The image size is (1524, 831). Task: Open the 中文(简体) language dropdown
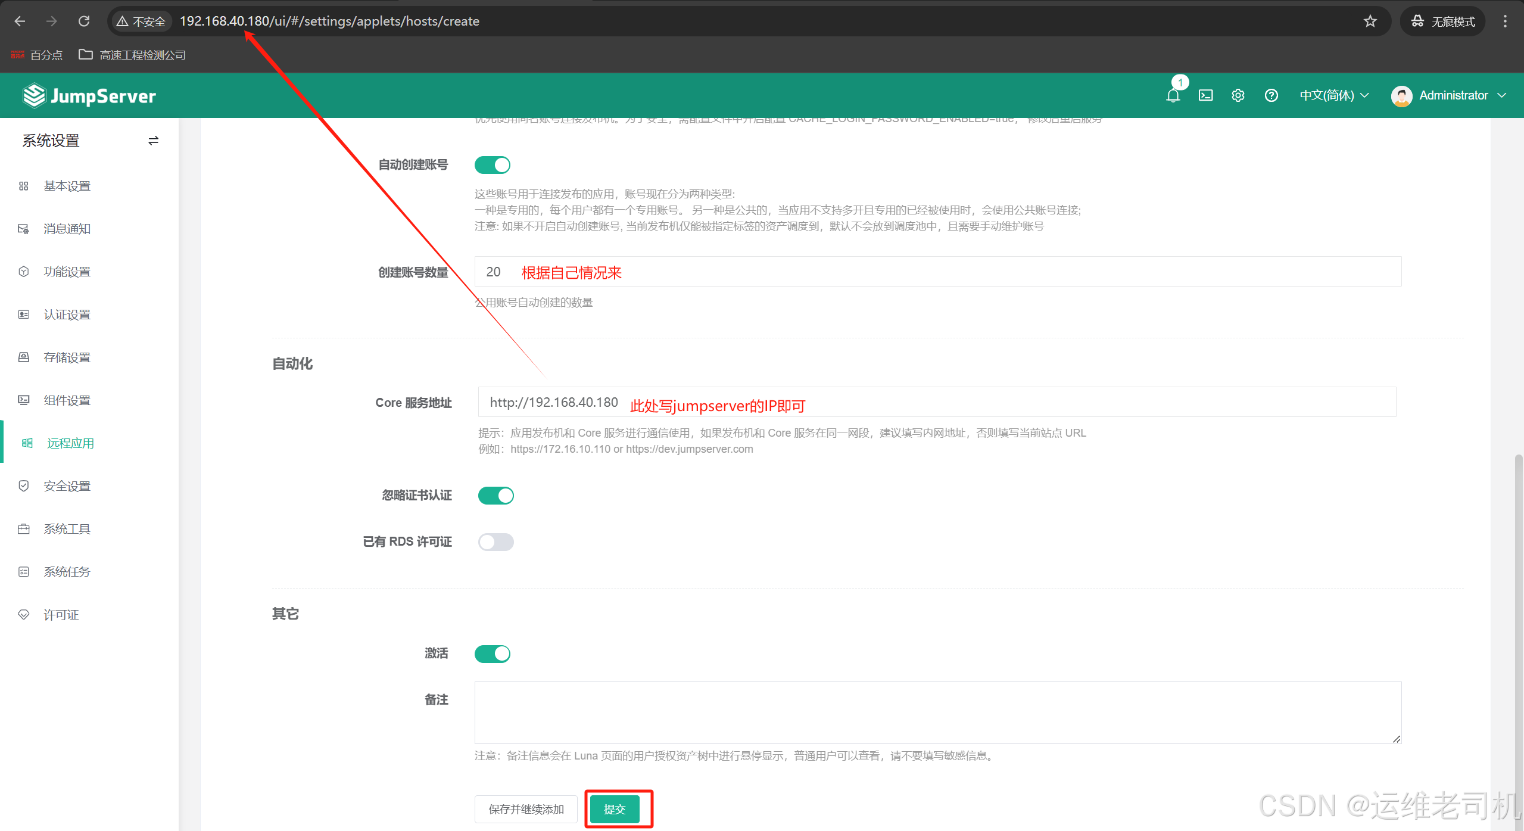click(1334, 95)
